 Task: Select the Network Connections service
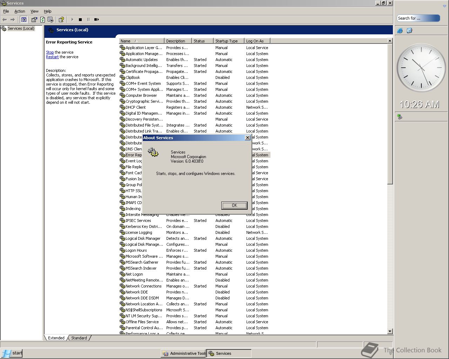[195, 286]
